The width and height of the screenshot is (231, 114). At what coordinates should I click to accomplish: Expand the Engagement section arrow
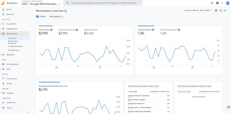tap(1, 29)
